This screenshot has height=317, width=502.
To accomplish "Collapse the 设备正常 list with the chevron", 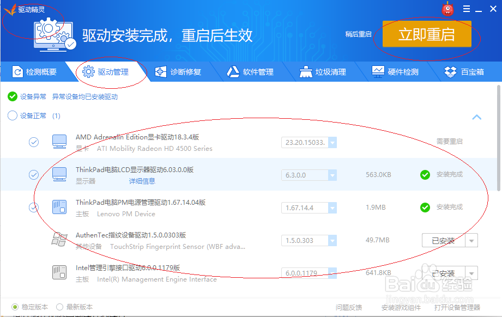I will point(477,117).
